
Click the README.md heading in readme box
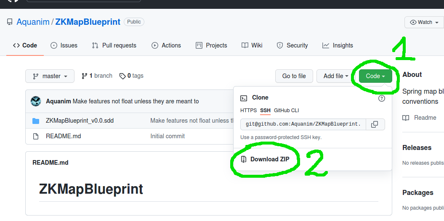pyautogui.click(x=51, y=163)
